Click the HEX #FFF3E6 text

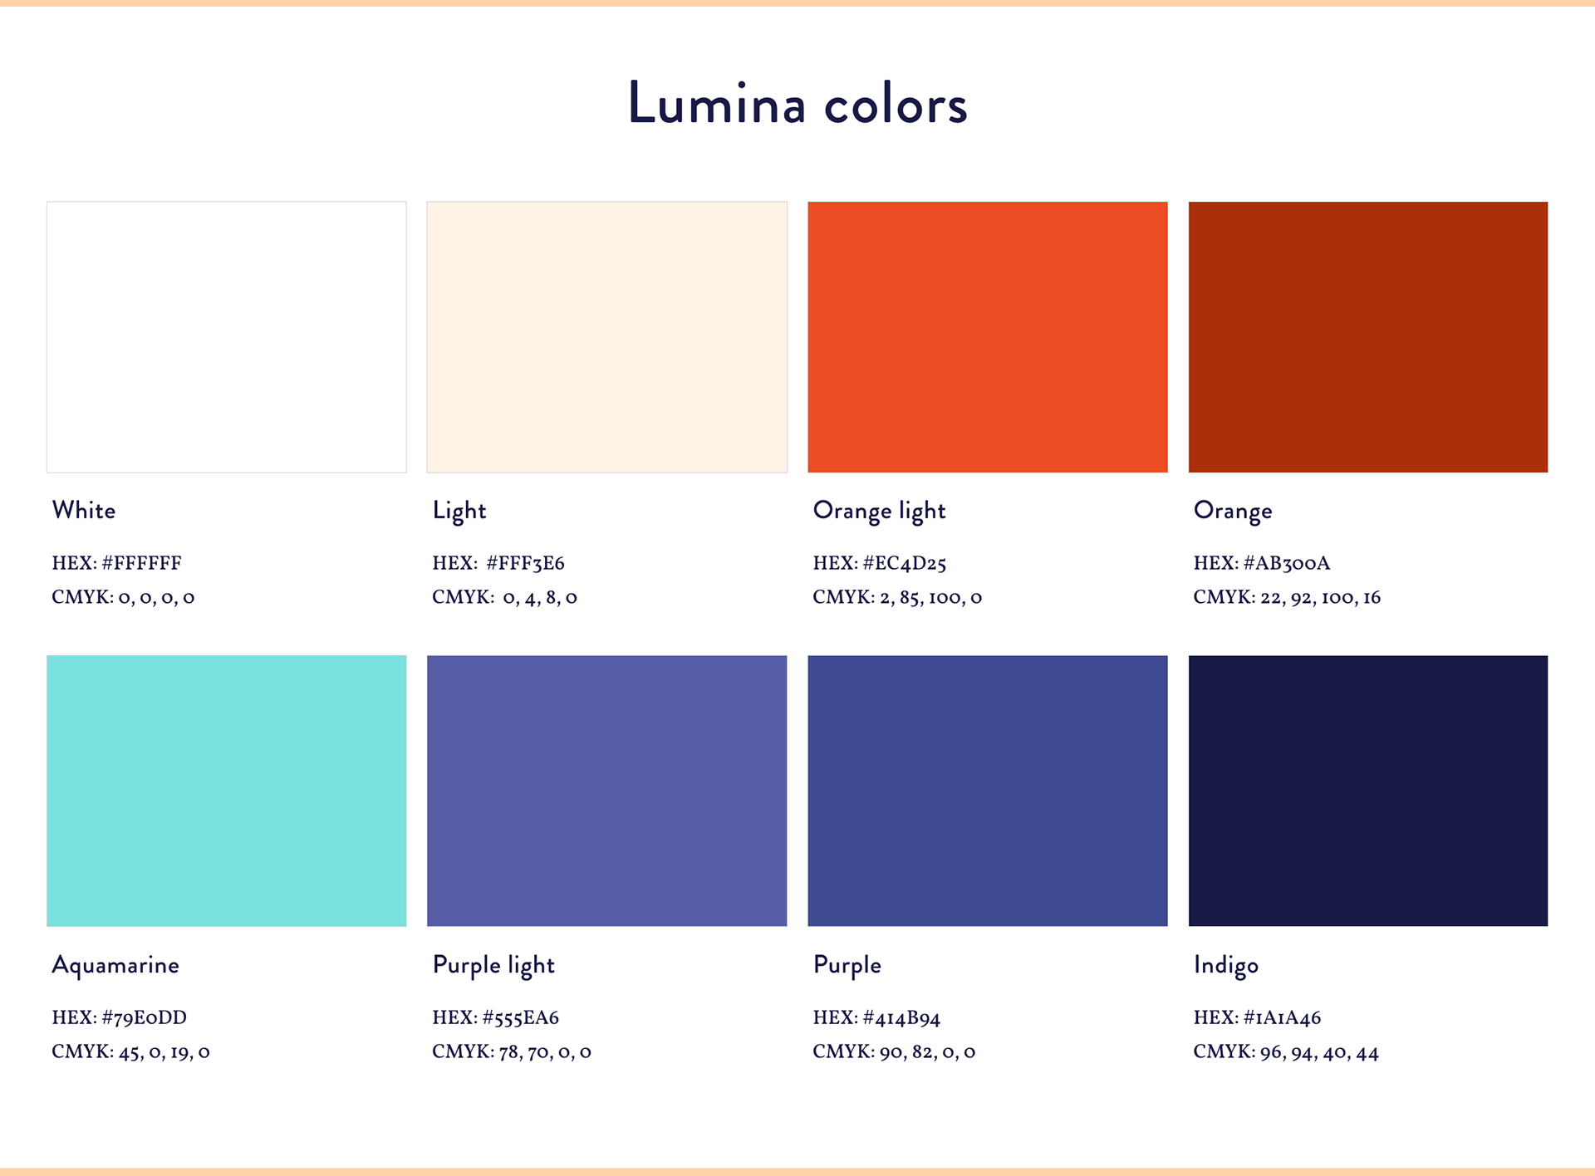pyautogui.click(x=498, y=563)
